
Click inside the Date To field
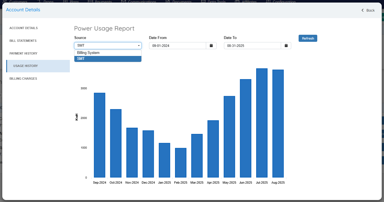[252, 45]
